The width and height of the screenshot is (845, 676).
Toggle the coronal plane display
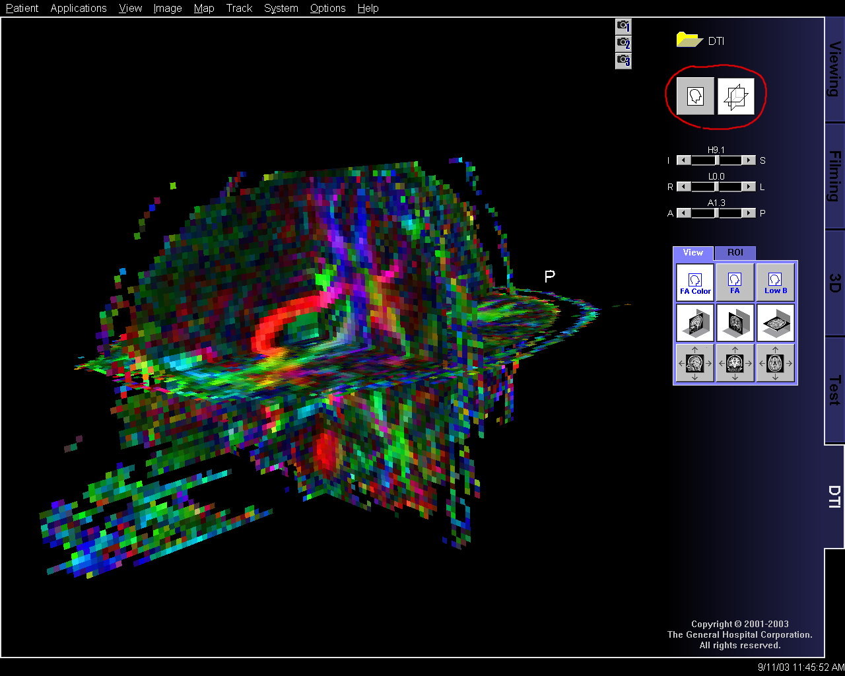click(735, 323)
